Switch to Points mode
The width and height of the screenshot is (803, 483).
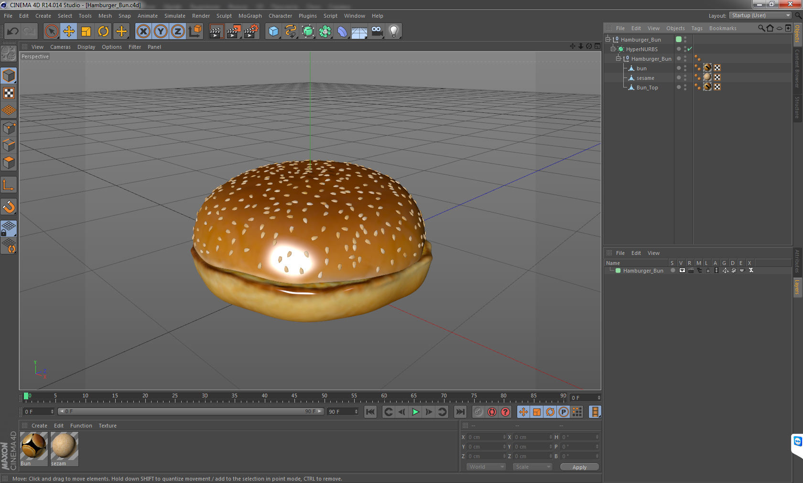click(x=9, y=128)
